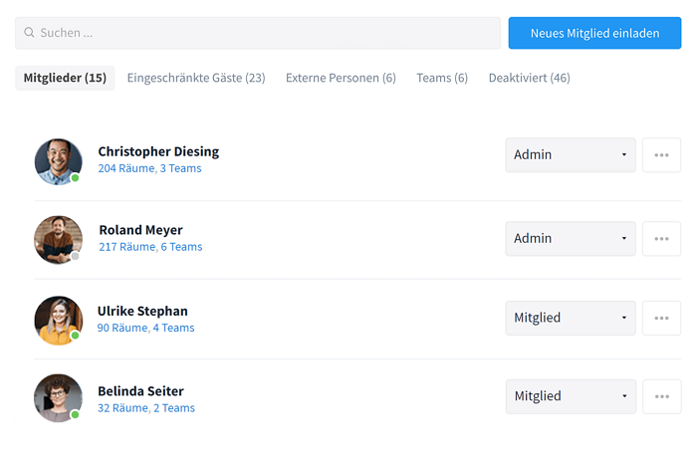
Task: Focus the Suchen search field
Action: point(258,33)
